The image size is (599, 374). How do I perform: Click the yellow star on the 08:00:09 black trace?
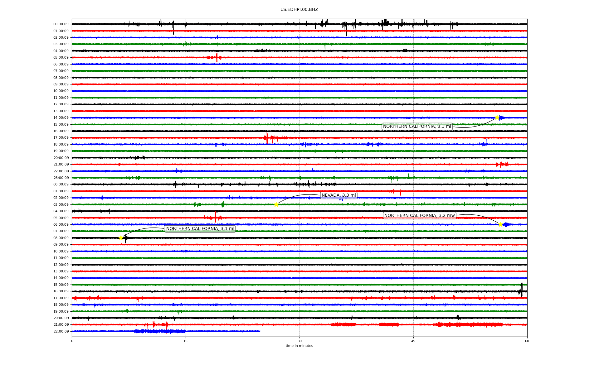pyautogui.click(x=121, y=238)
